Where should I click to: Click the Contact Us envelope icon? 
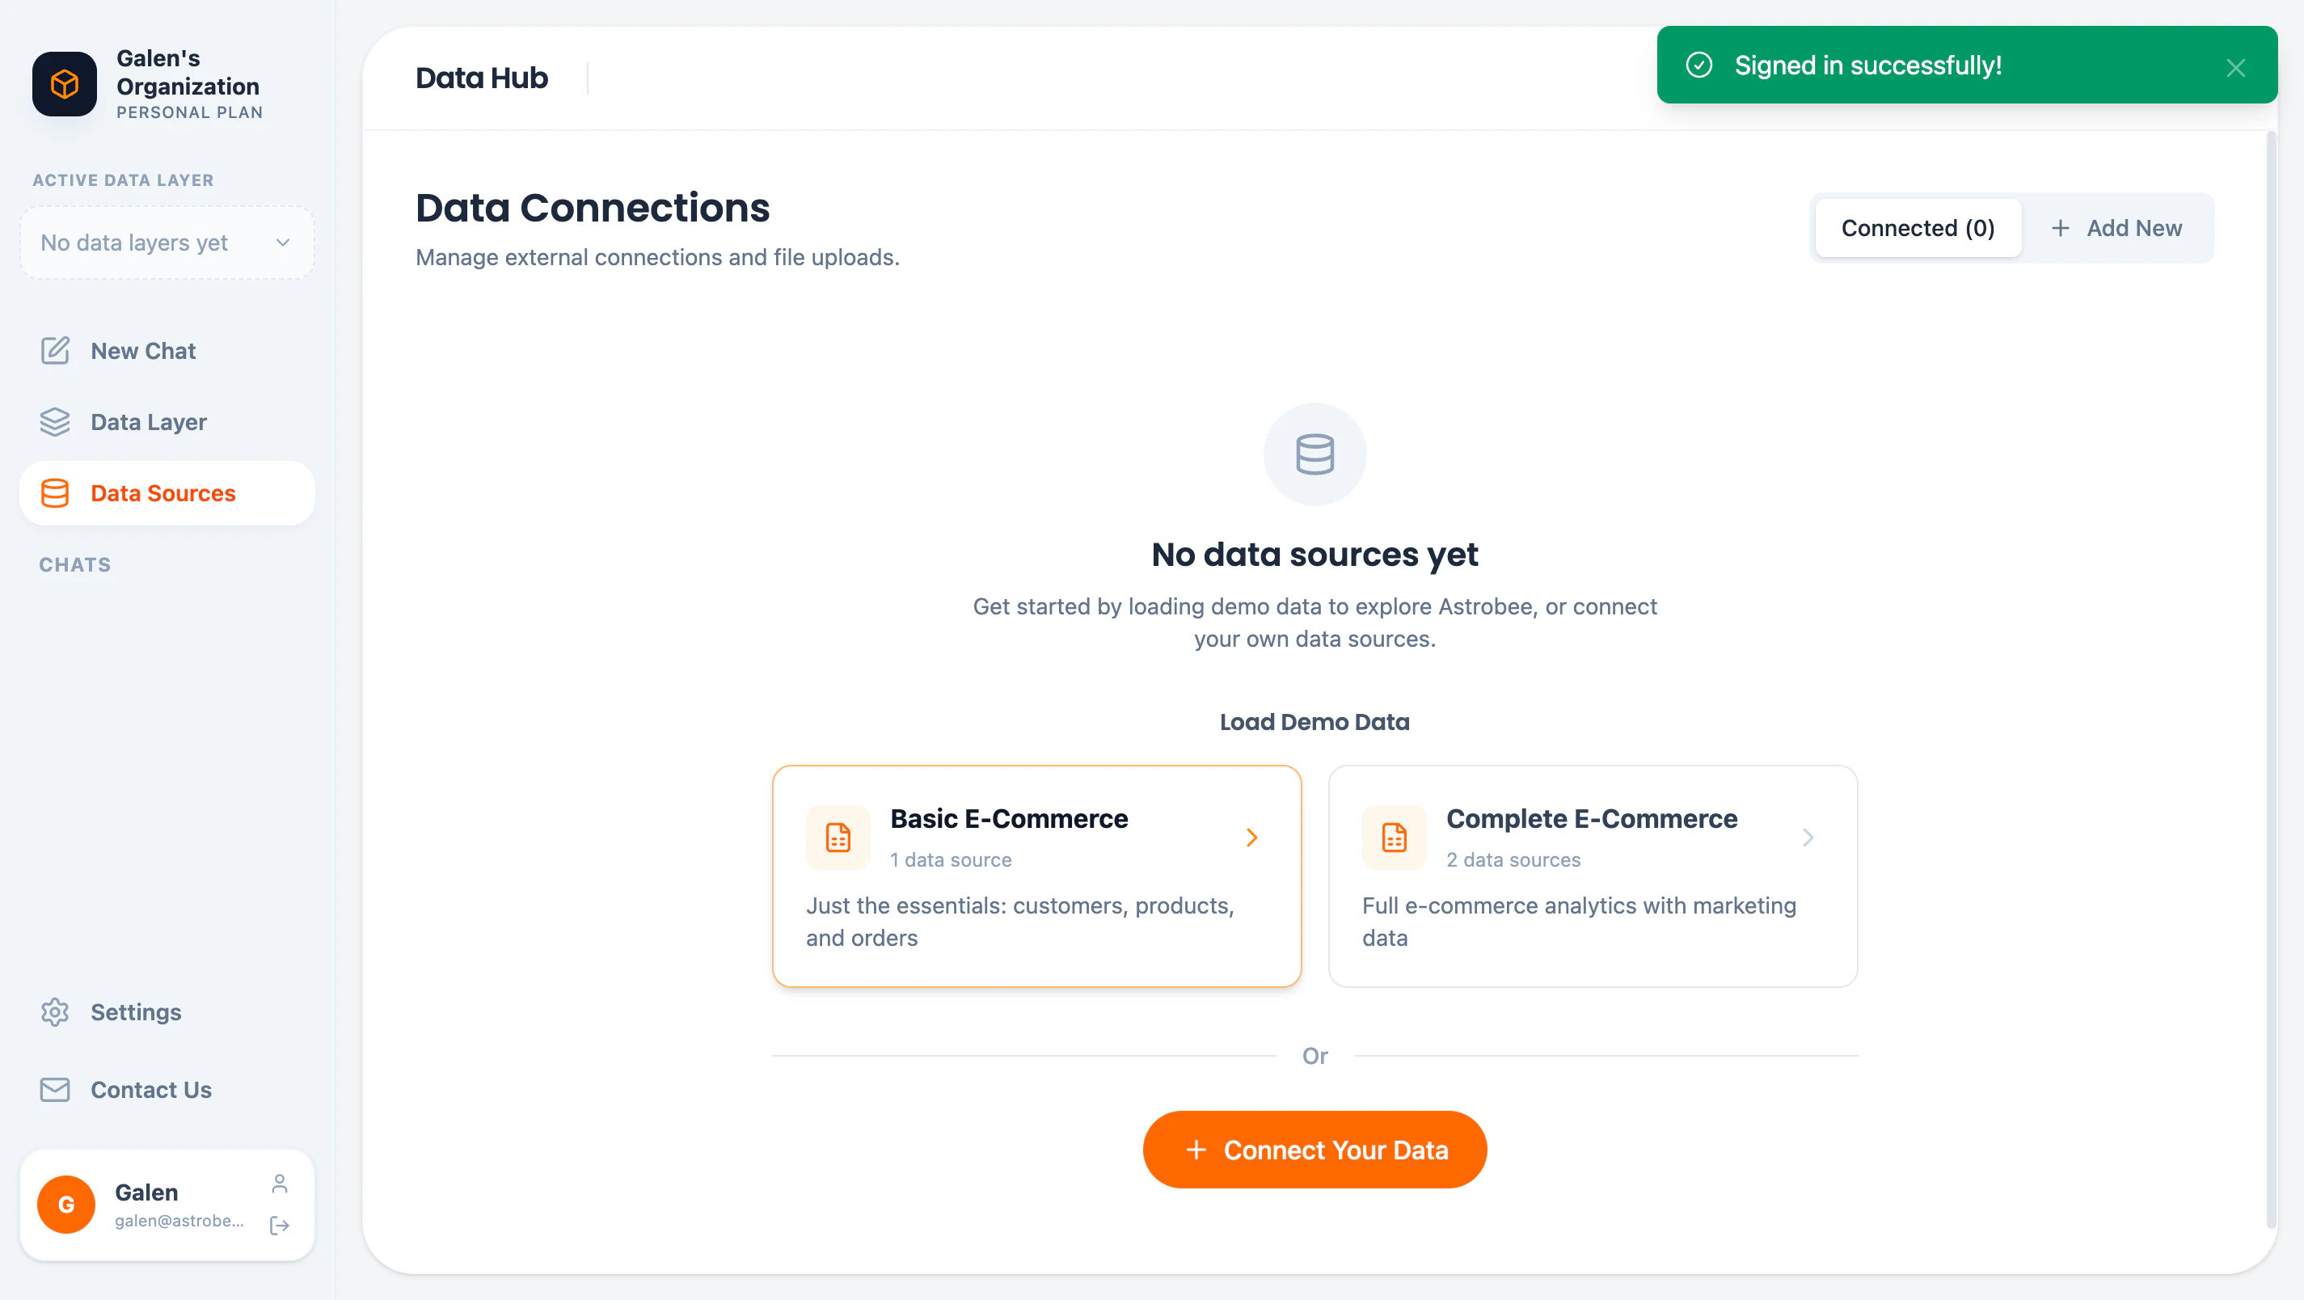(x=54, y=1089)
